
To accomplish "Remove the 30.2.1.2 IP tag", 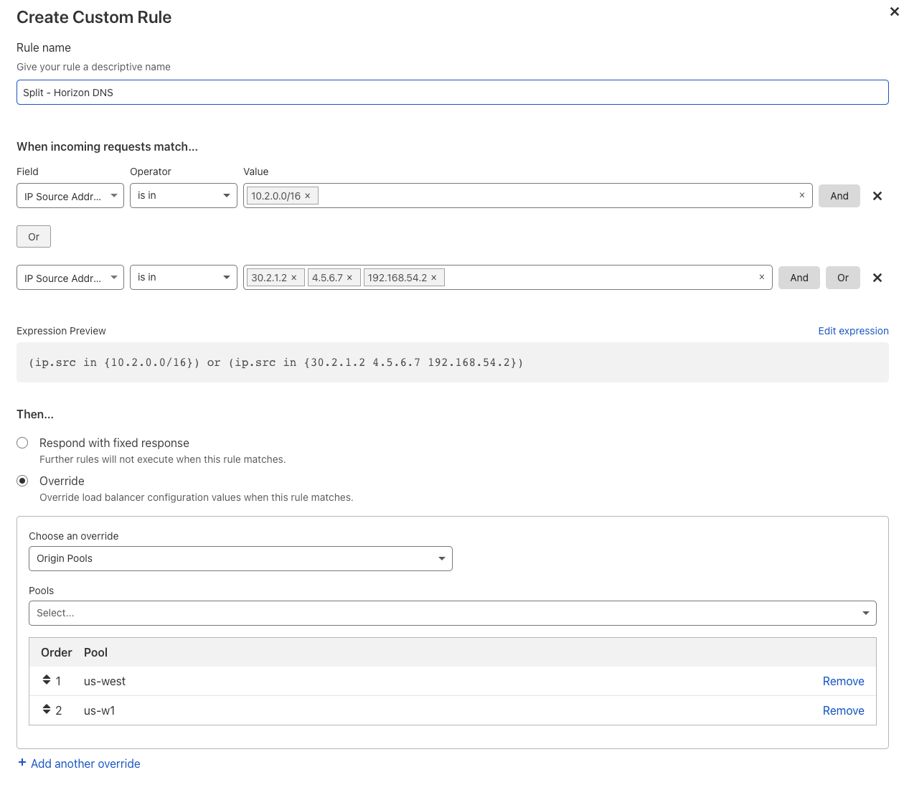I will click(x=294, y=278).
